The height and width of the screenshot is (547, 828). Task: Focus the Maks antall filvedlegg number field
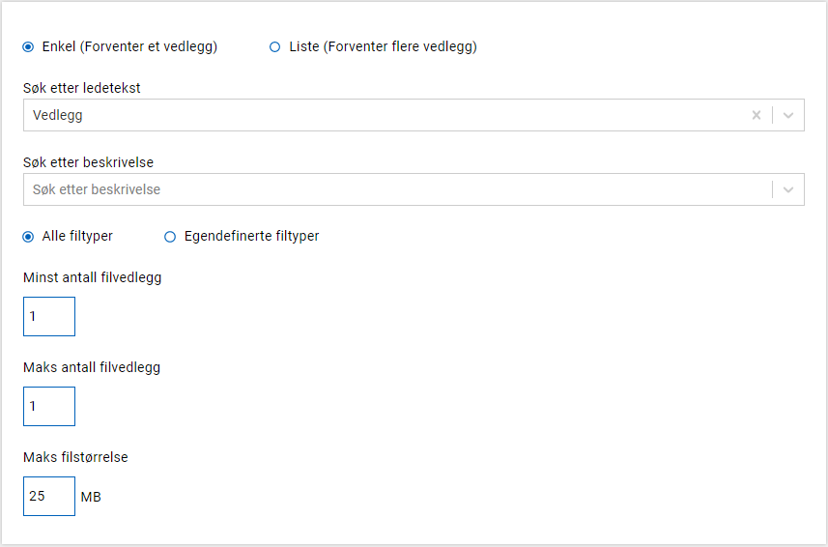pos(49,406)
